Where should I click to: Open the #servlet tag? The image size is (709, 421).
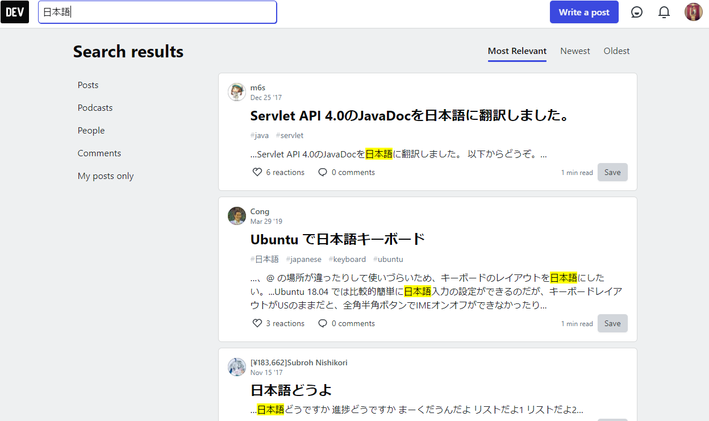(x=290, y=135)
